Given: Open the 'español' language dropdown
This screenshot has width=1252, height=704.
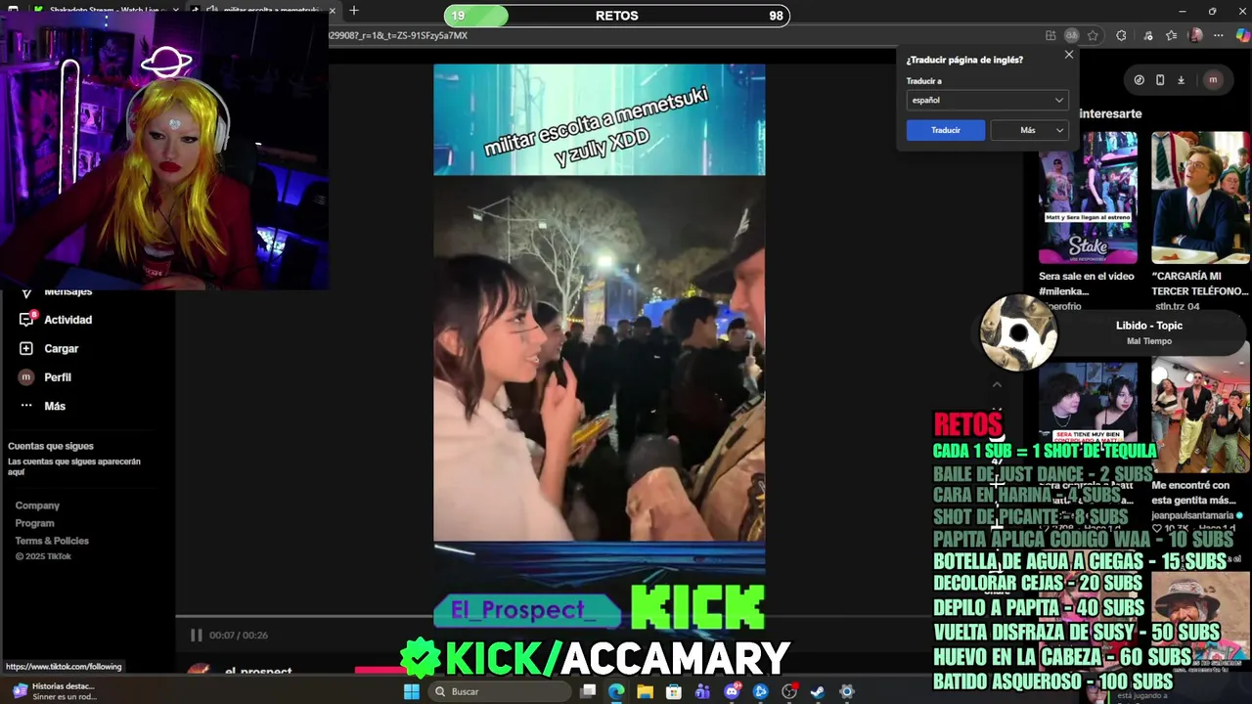Looking at the screenshot, I should 987,100.
